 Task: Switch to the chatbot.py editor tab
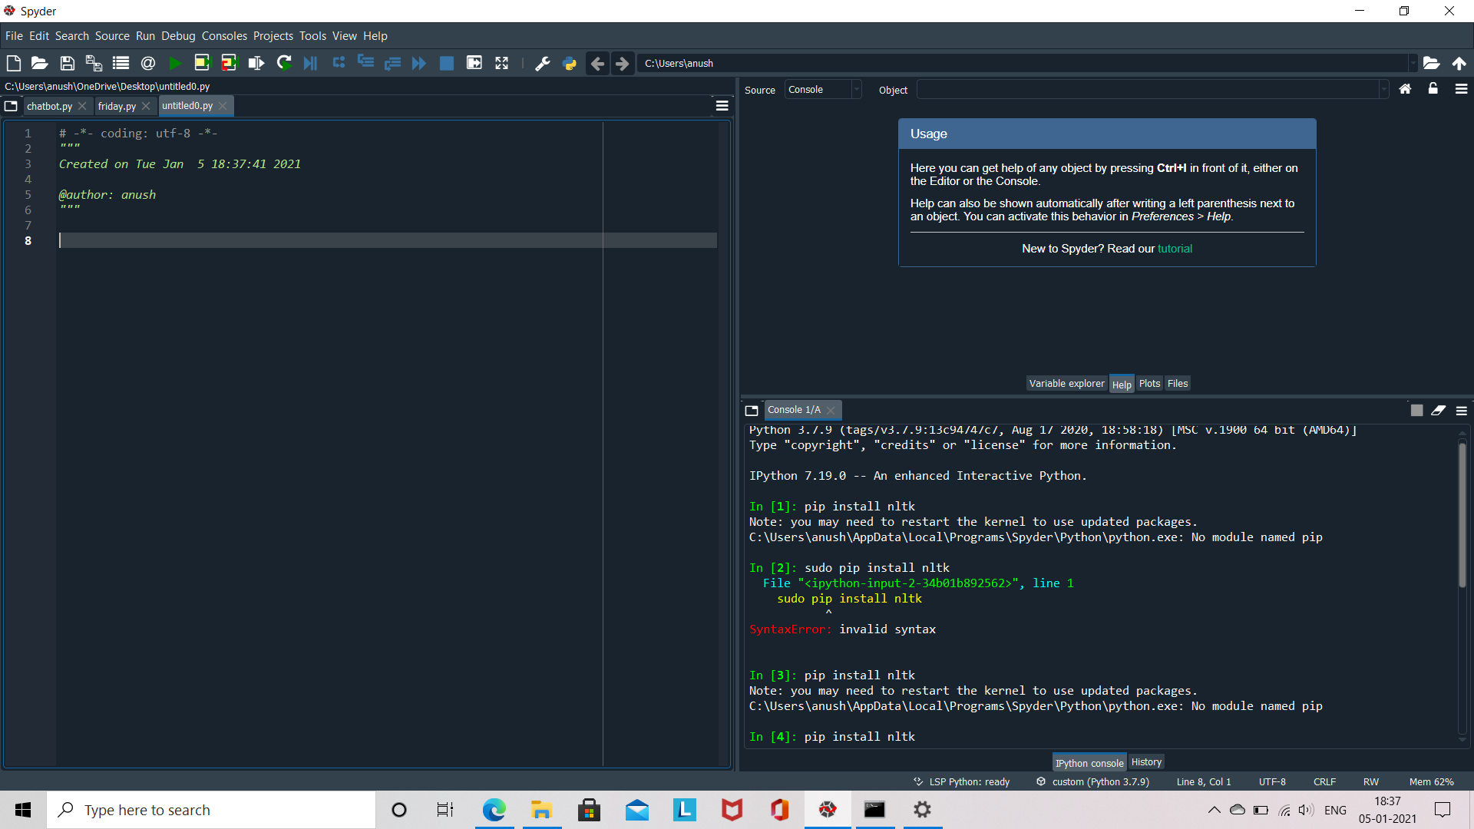point(49,106)
